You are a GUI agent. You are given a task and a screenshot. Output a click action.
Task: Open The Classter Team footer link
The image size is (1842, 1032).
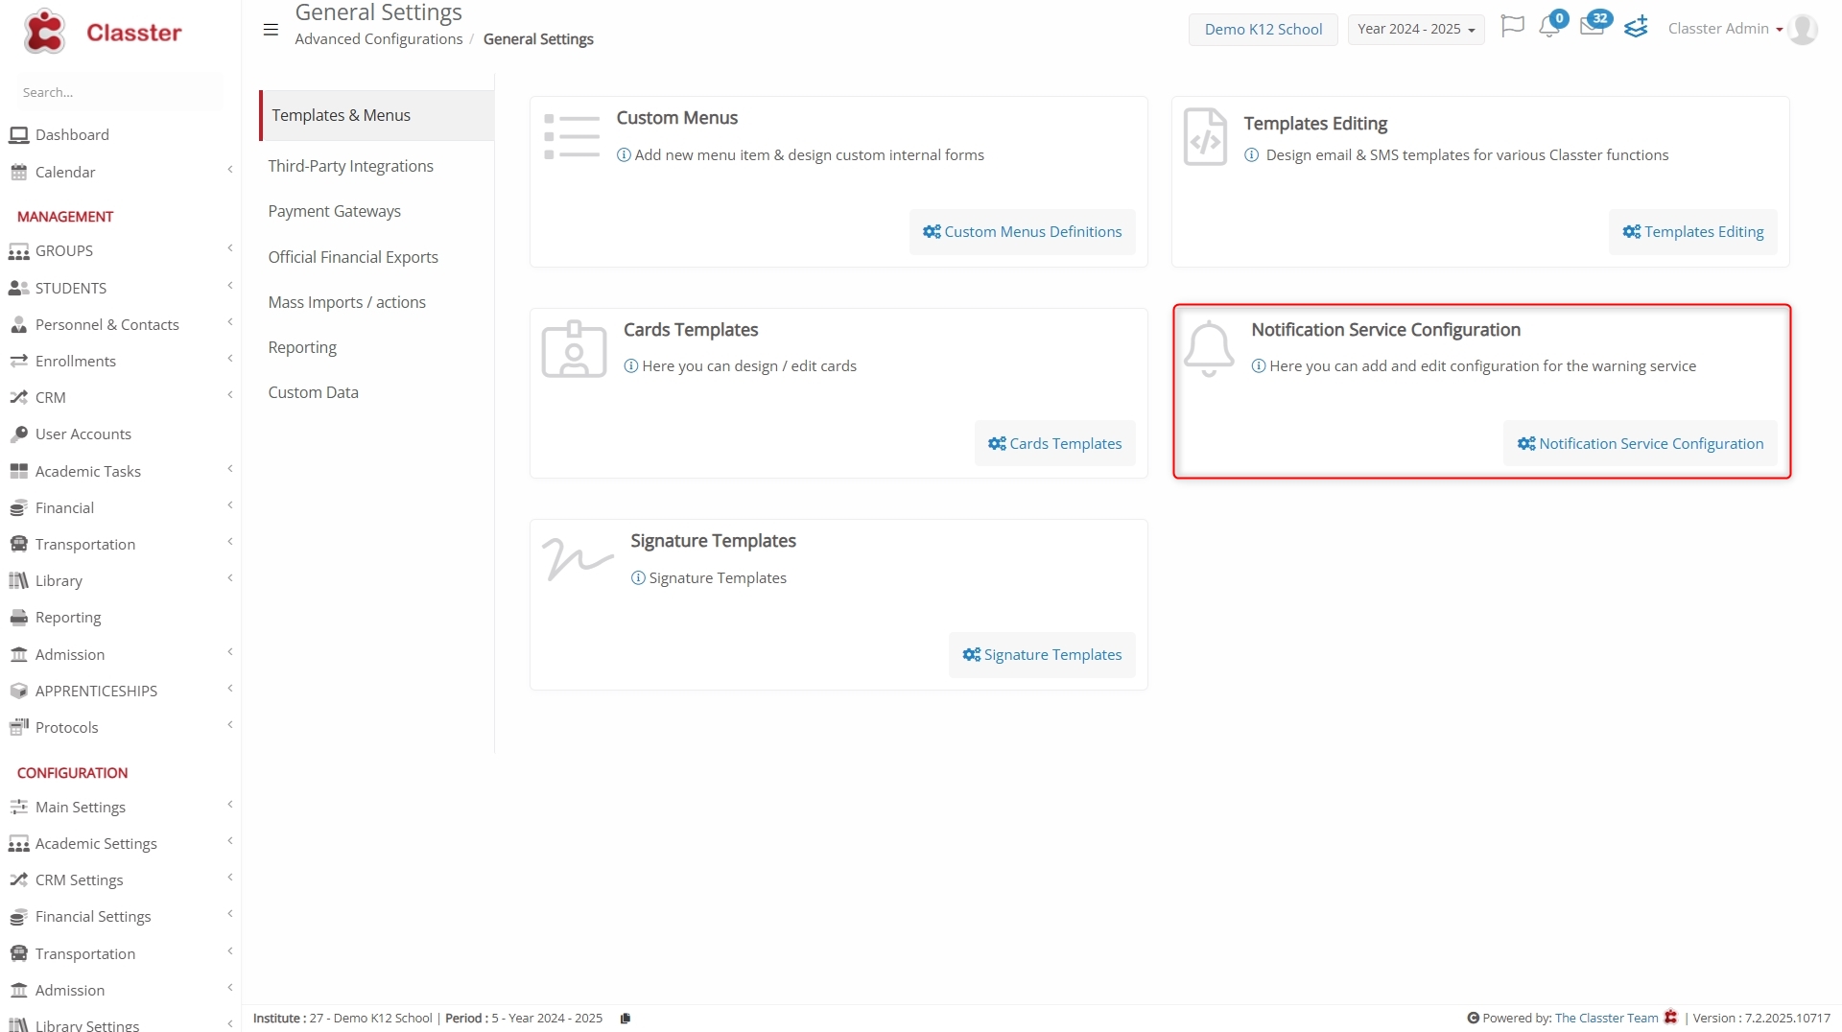1606,1019
